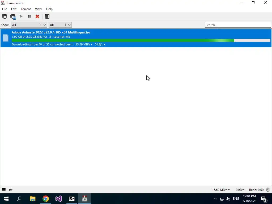The image size is (272, 204).
Task: Toggle the turtle alternative speed limits icon
Action: (11, 190)
